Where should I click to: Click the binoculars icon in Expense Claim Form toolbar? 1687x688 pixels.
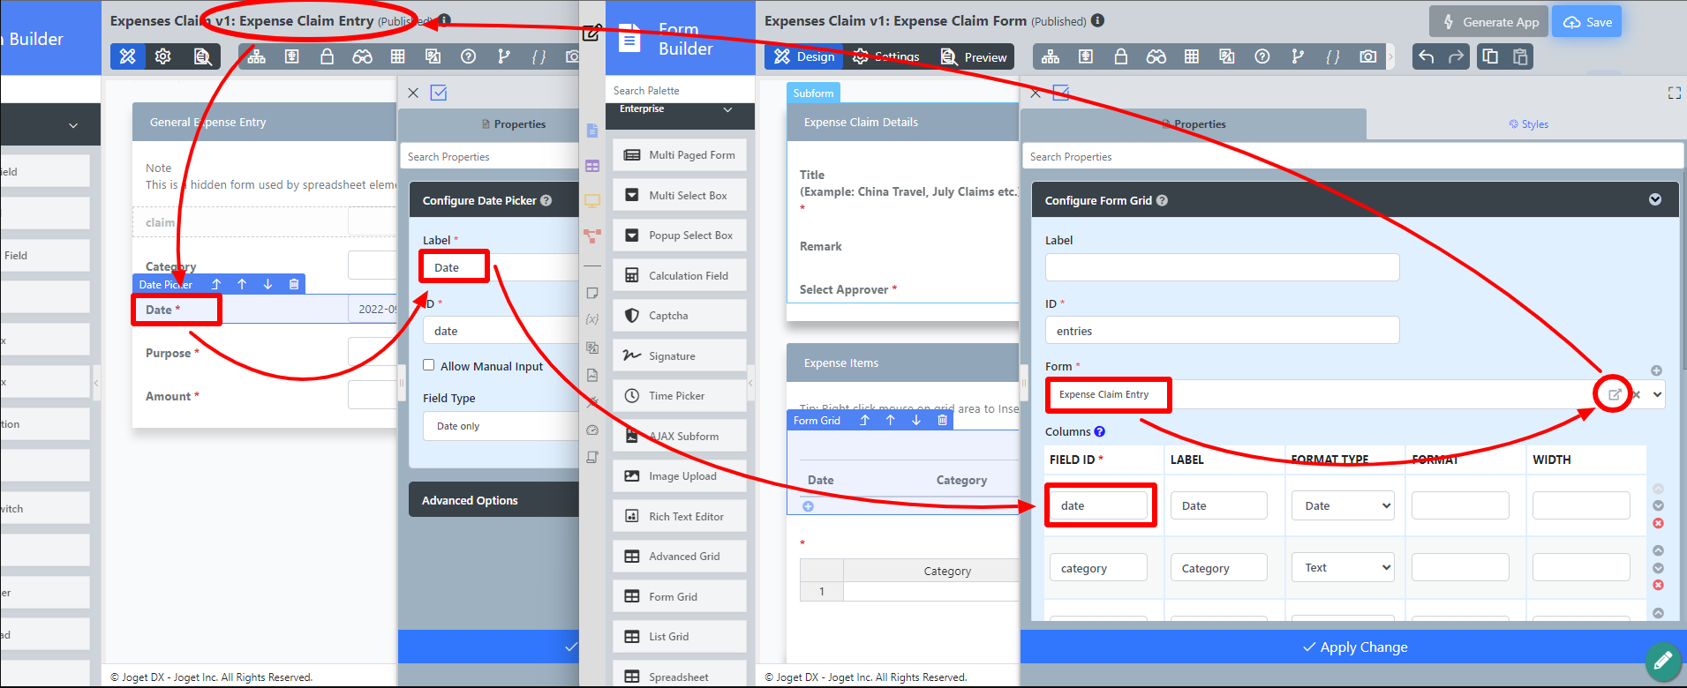1156,56
